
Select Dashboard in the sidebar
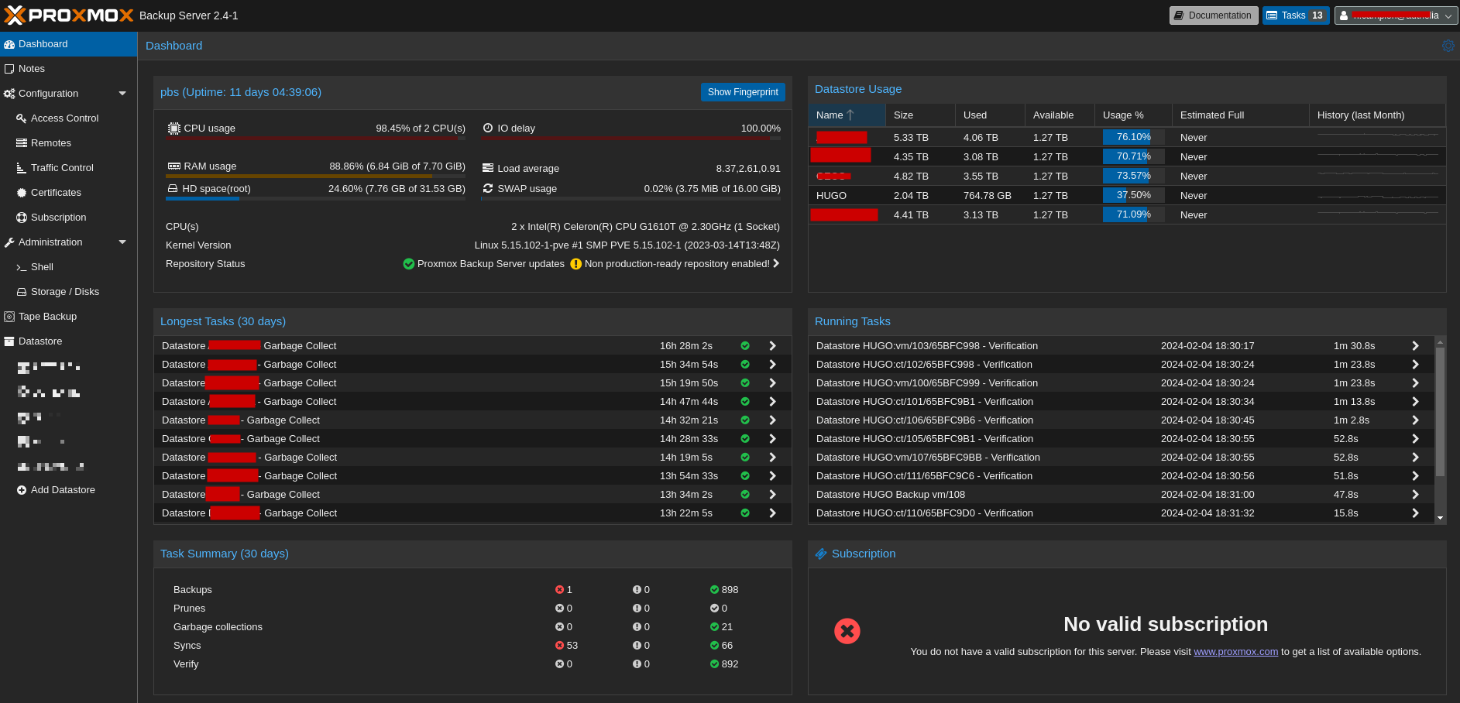click(68, 44)
